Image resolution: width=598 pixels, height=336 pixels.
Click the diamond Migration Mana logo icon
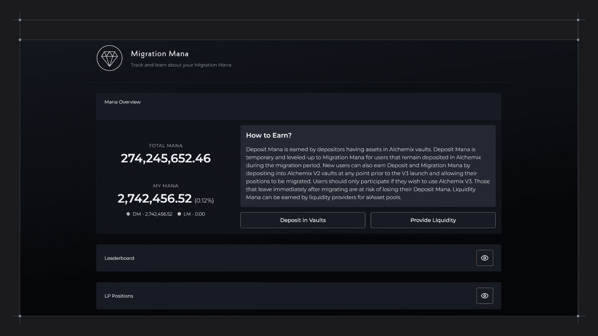click(x=109, y=58)
